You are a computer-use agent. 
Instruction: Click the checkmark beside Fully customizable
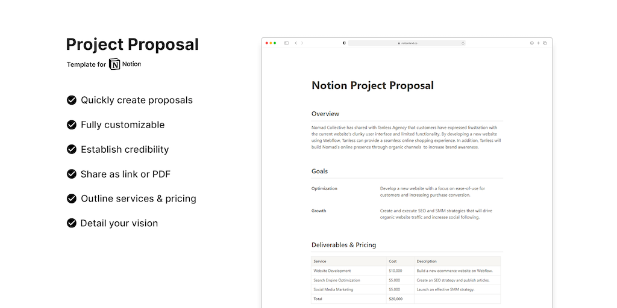point(72,125)
